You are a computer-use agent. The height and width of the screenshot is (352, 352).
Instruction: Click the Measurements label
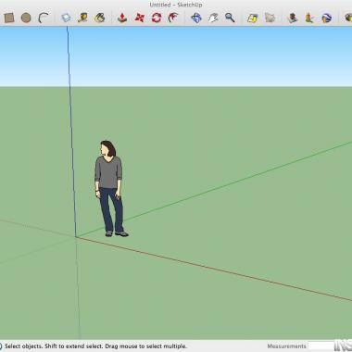click(286, 346)
